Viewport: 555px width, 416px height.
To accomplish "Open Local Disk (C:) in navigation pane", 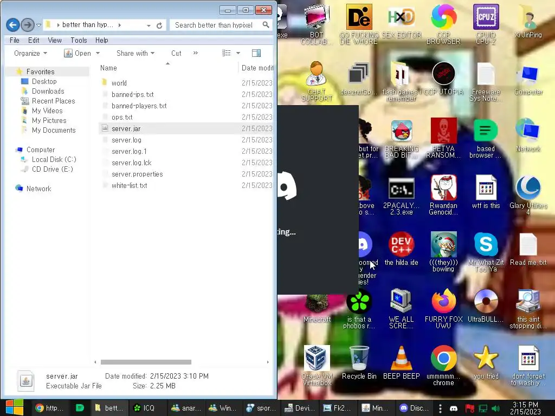I will (x=54, y=160).
